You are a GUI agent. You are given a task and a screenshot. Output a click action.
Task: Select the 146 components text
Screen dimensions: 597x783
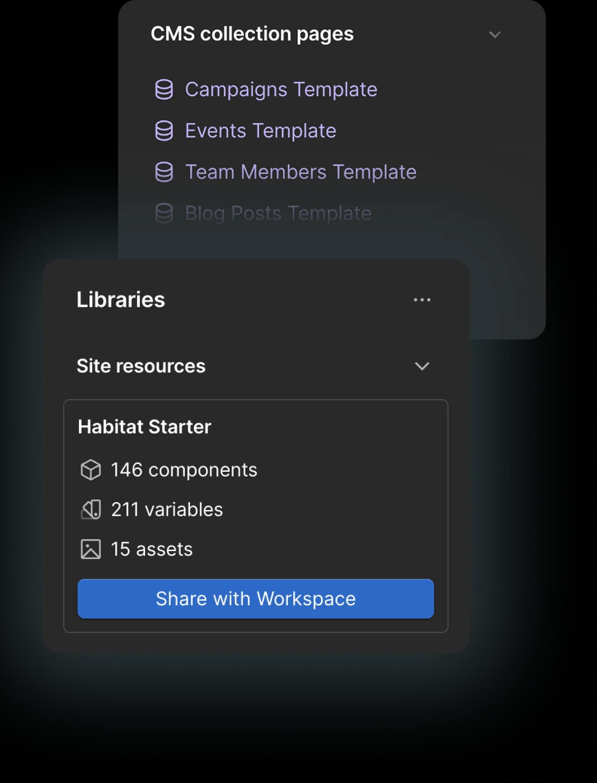click(184, 470)
